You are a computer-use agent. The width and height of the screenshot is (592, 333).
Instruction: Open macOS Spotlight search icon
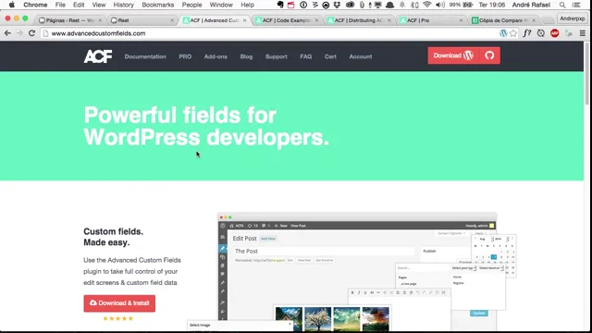click(562, 5)
